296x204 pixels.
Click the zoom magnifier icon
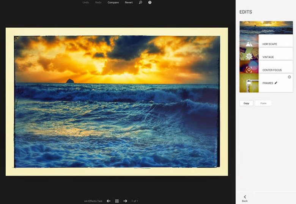click(x=140, y=3)
